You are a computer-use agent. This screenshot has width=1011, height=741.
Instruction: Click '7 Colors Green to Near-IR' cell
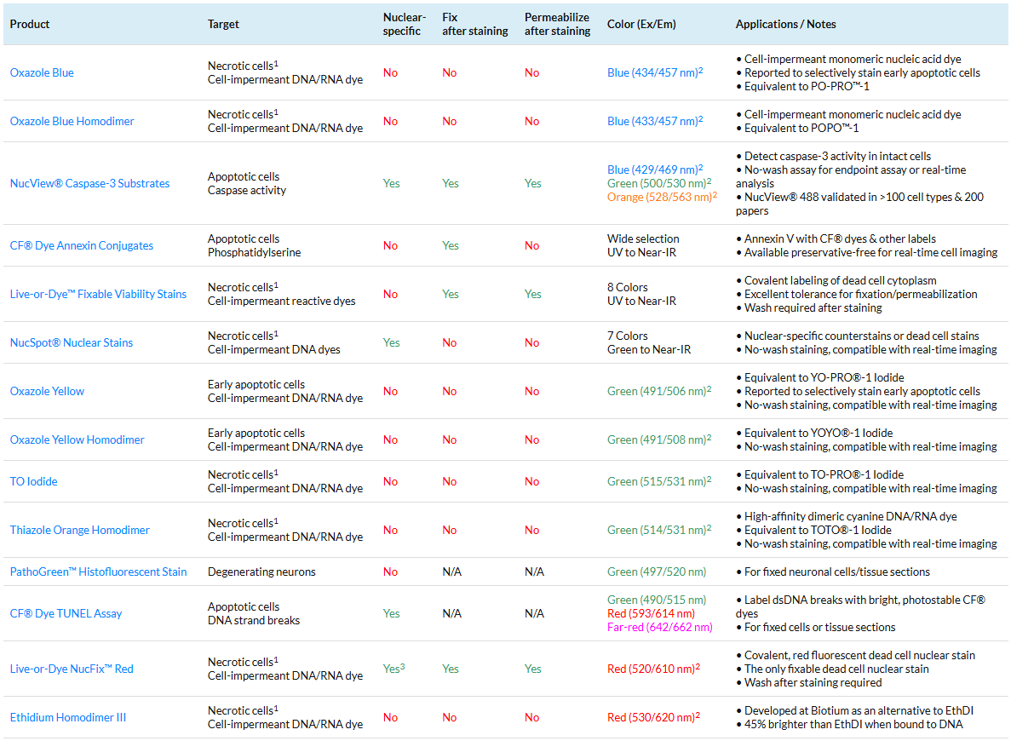tap(649, 342)
